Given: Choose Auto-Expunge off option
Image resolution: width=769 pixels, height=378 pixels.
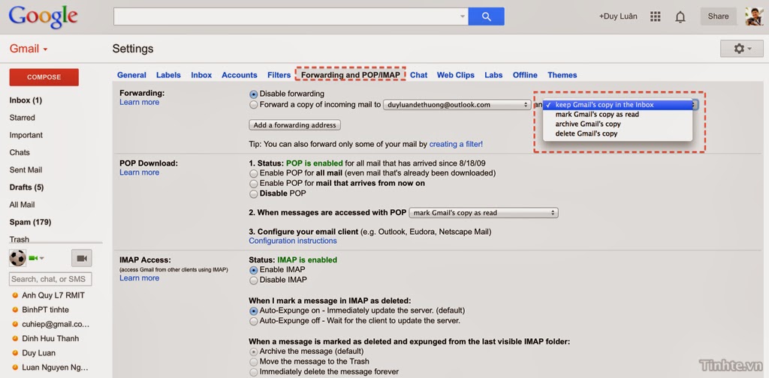Looking at the screenshot, I should point(254,321).
